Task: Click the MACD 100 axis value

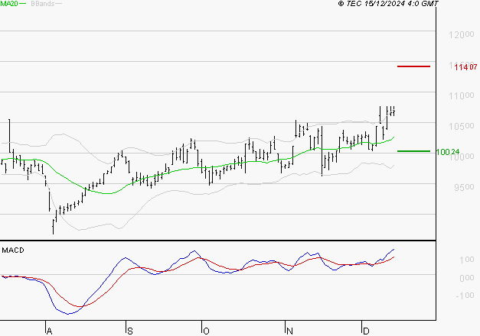Action: 467,260
